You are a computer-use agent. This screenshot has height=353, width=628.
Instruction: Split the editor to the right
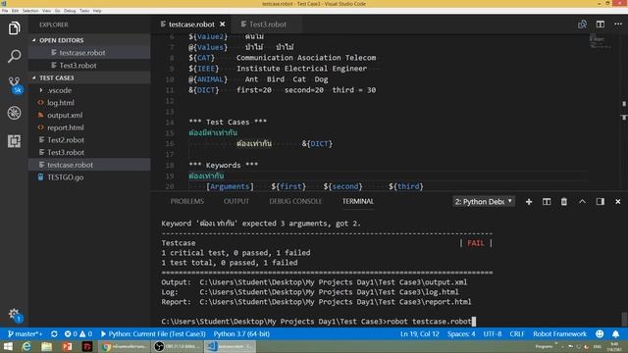[600, 25]
